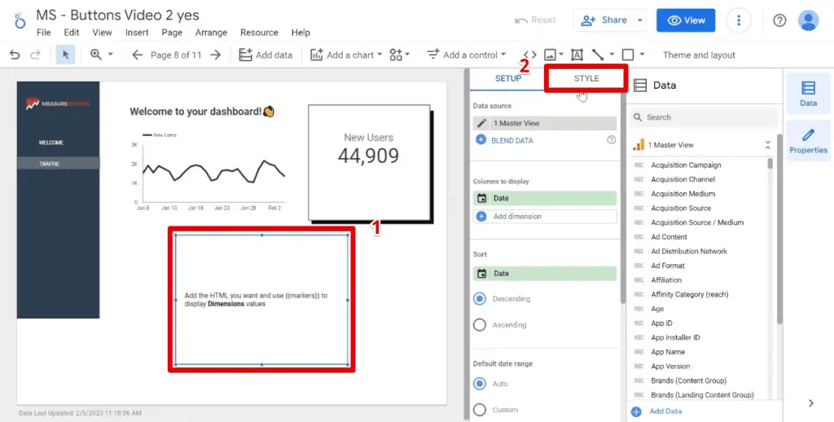Open the Properties side tab
The width and height of the screenshot is (834, 422).
coord(808,141)
